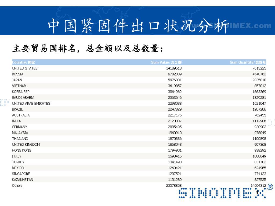The width and height of the screenshot is (275, 206).
Task: Click quantity 624965 for Mexico
Action: [x=260, y=168]
